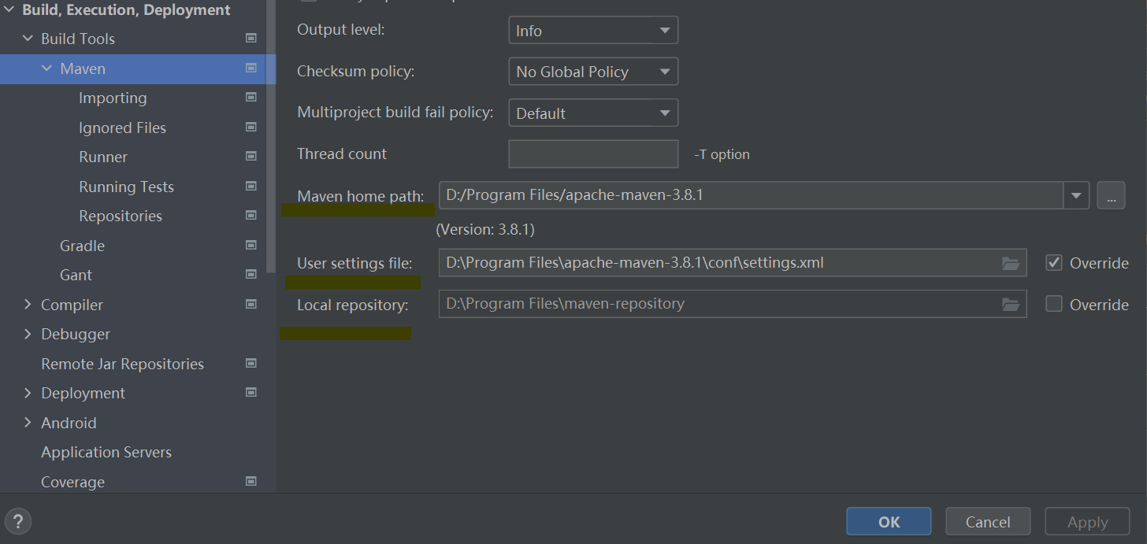Viewport: 1147px width, 544px height.
Task: Browse folder for Local repository
Action: click(x=1011, y=304)
